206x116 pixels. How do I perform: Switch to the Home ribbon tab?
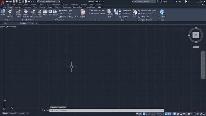[4, 7]
